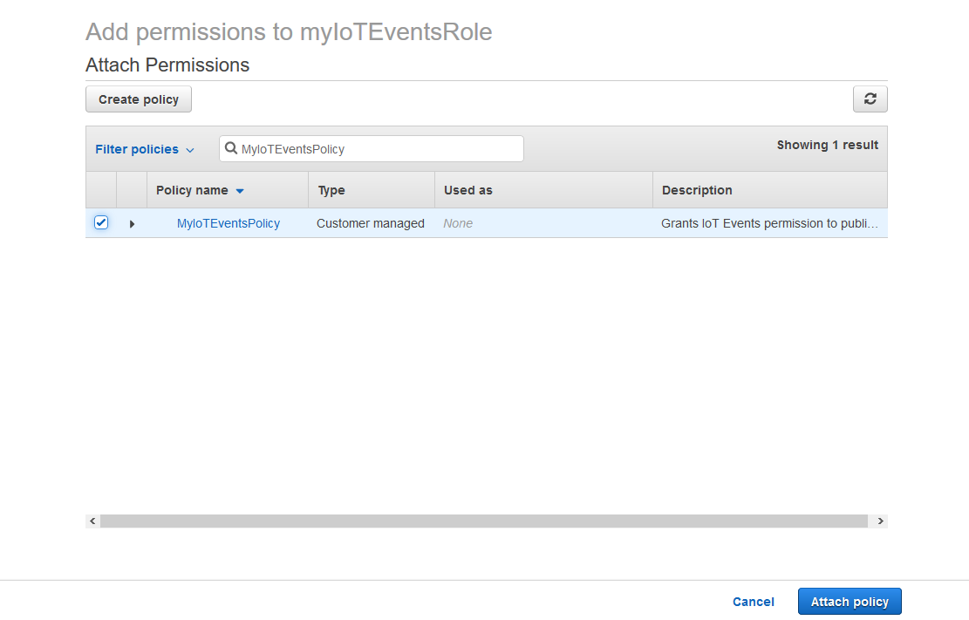Screen dimensions: 969x620
Task: Click the Description column header
Action: [x=697, y=190]
